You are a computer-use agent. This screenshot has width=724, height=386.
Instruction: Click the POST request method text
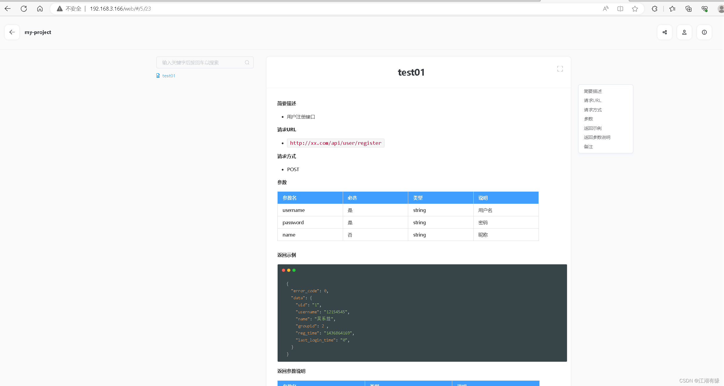pyautogui.click(x=293, y=169)
